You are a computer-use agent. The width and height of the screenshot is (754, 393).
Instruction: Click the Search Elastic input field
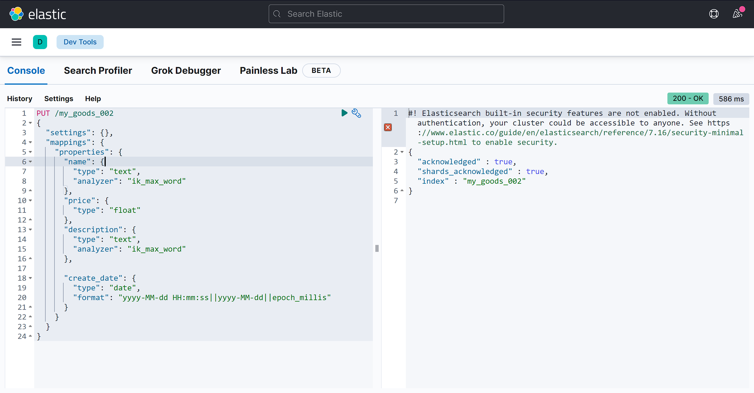(386, 14)
